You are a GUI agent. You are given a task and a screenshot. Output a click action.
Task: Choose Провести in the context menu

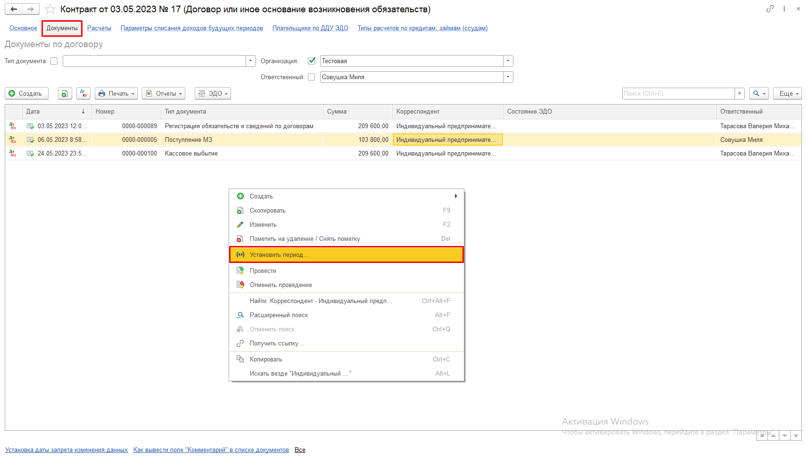pos(347,270)
